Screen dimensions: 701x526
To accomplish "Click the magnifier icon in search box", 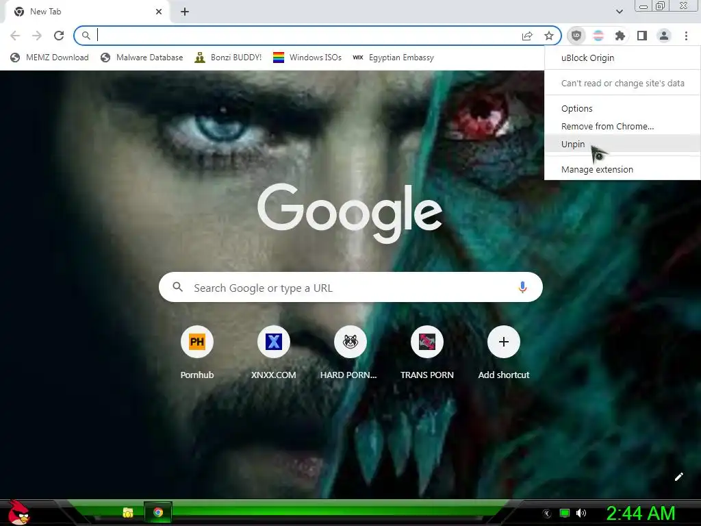I will pyautogui.click(x=177, y=287).
